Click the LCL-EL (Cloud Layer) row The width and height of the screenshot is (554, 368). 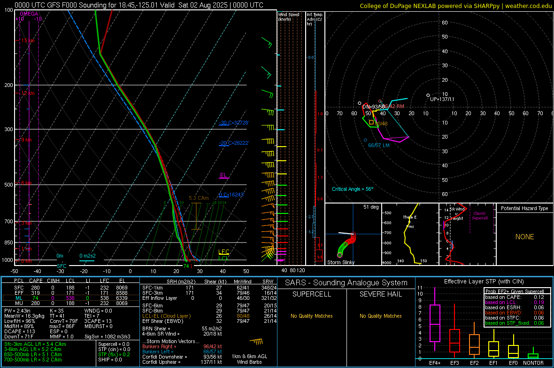pyautogui.click(x=209, y=316)
